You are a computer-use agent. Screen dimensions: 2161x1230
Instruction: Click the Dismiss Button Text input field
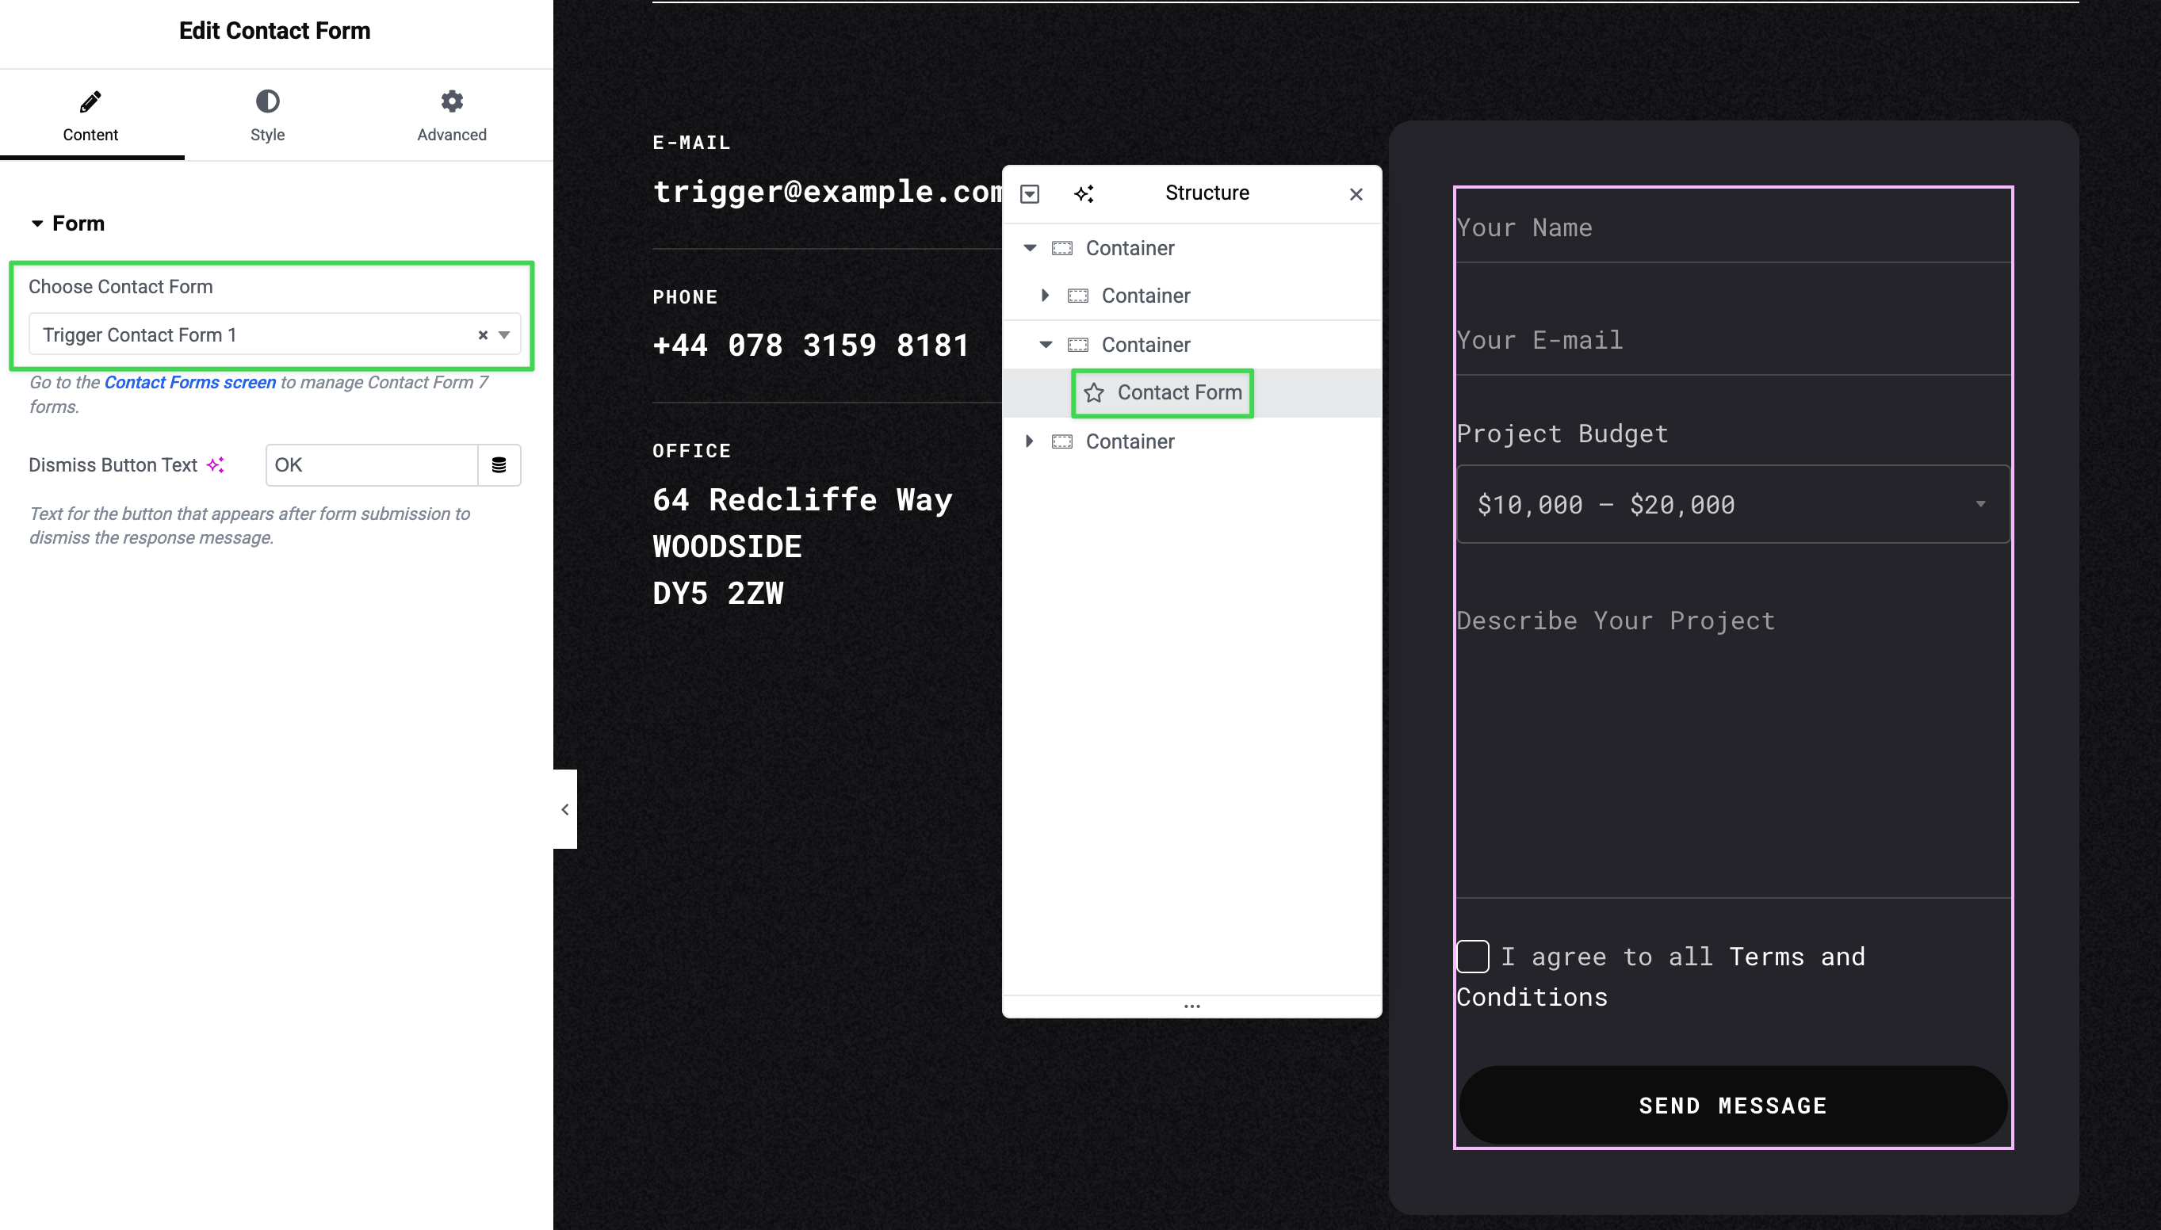click(x=372, y=464)
